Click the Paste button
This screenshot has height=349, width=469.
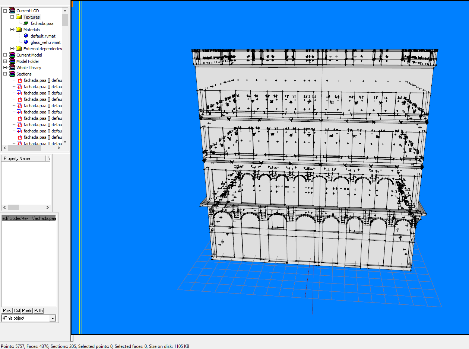pyautogui.click(x=27, y=311)
